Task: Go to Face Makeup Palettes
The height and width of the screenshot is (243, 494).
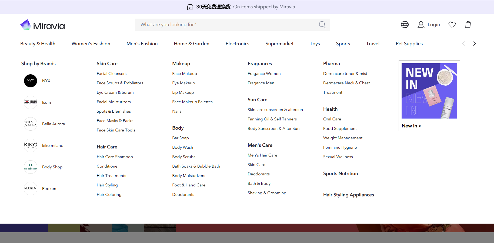Action: tap(192, 102)
